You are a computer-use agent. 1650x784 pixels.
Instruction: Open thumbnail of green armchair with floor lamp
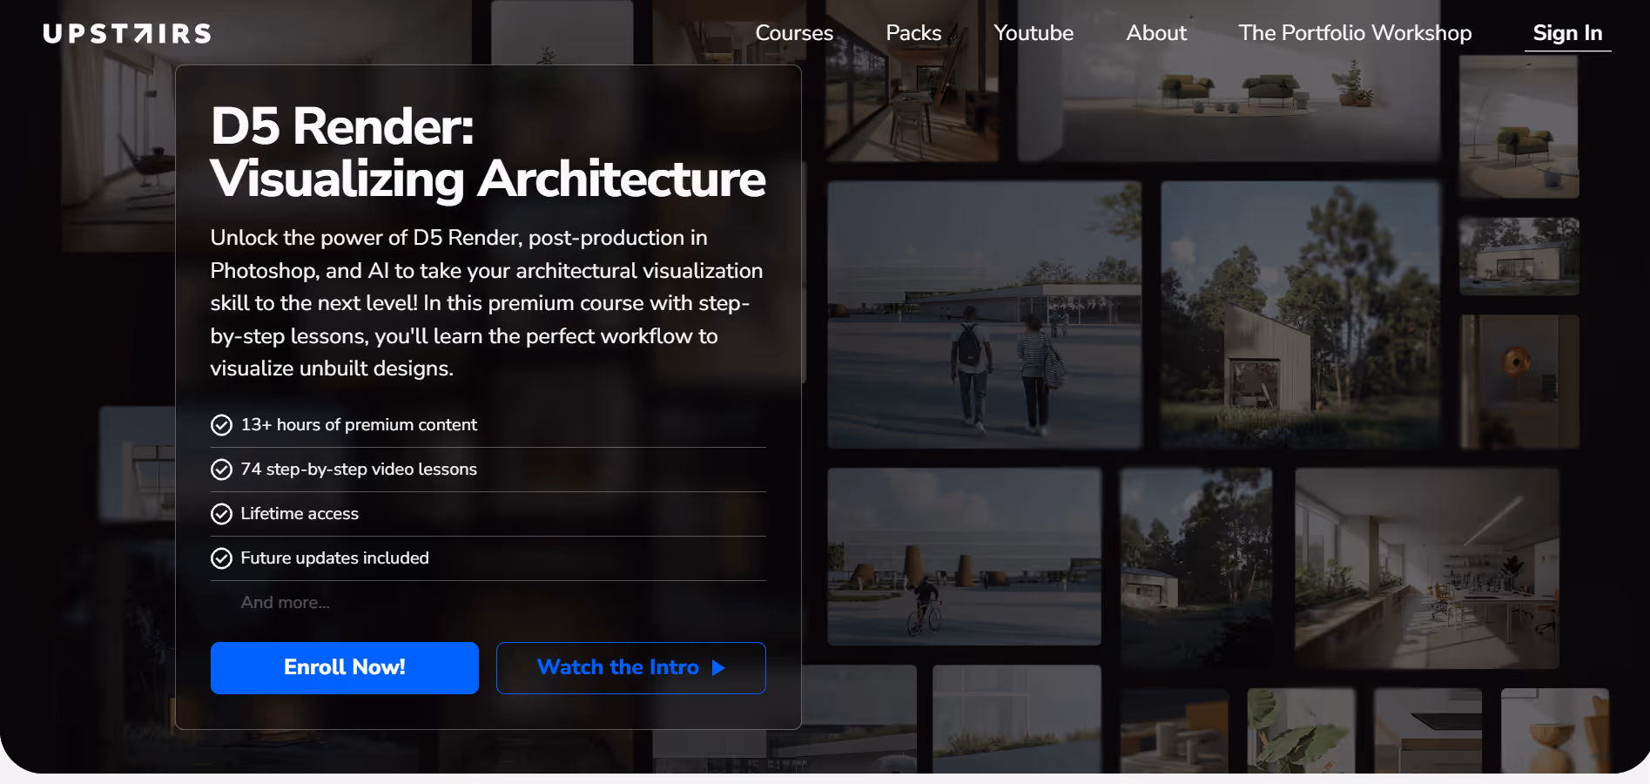(1519, 127)
